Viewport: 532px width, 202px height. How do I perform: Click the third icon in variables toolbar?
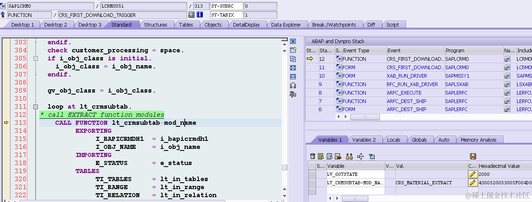tap(330, 156)
